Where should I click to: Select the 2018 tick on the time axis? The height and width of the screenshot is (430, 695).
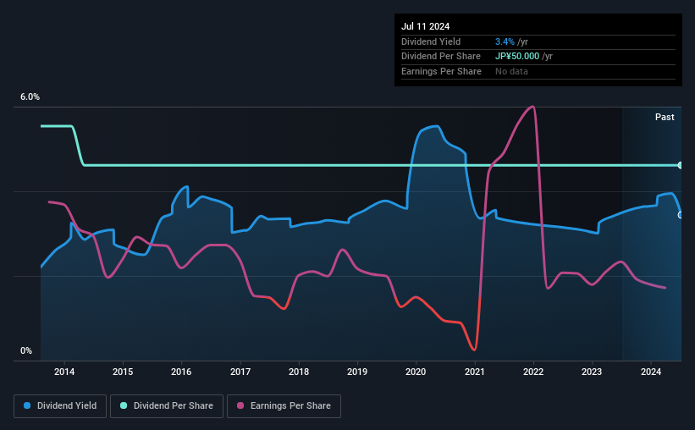(299, 372)
